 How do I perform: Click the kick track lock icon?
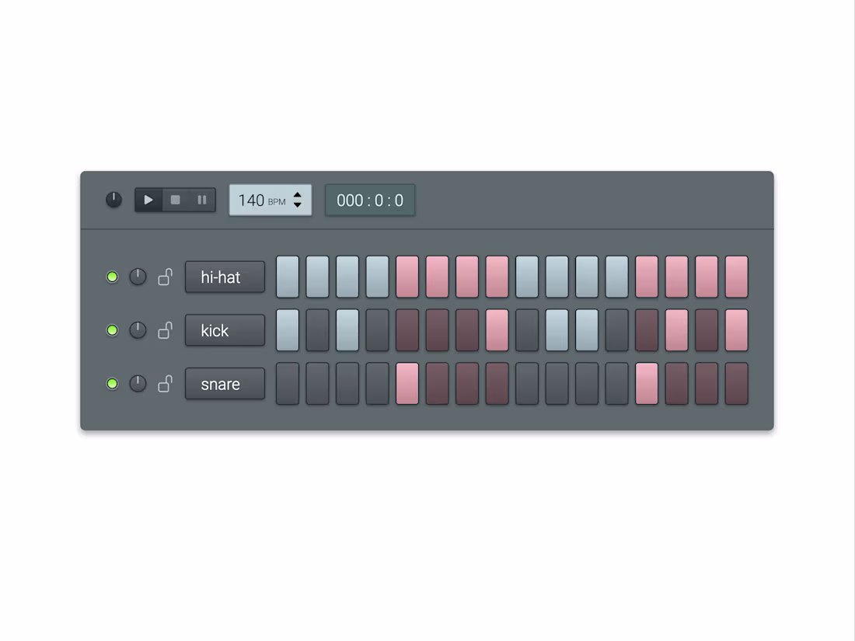[x=166, y=330]
